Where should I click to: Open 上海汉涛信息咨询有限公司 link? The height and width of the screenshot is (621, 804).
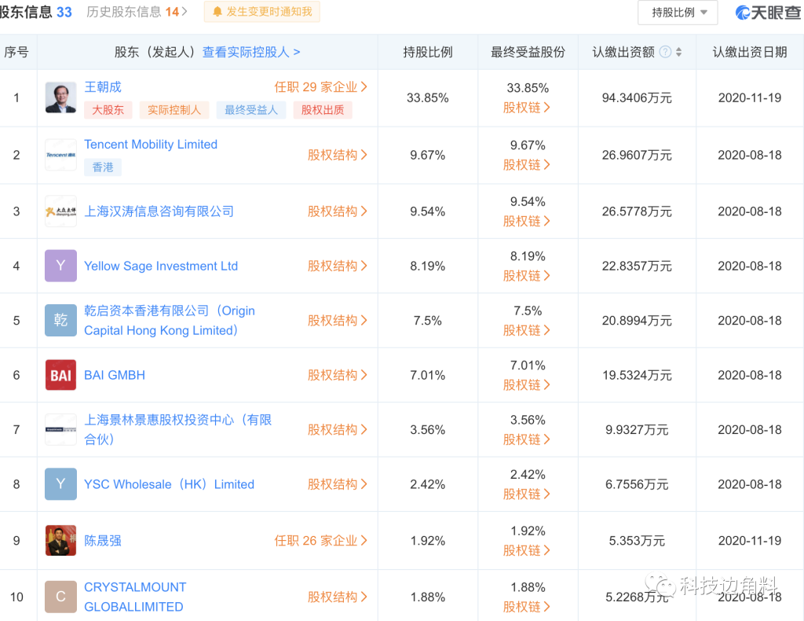point(159,211)
